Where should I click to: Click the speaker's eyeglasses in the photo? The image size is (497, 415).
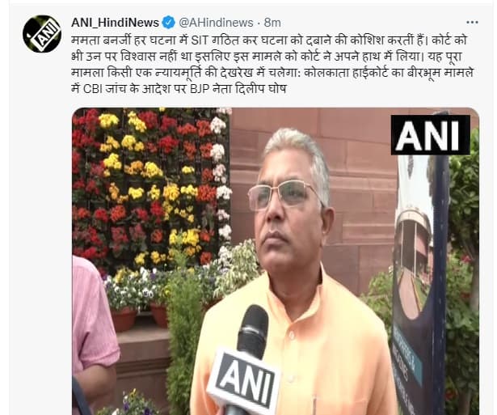[x=284, y=194]
